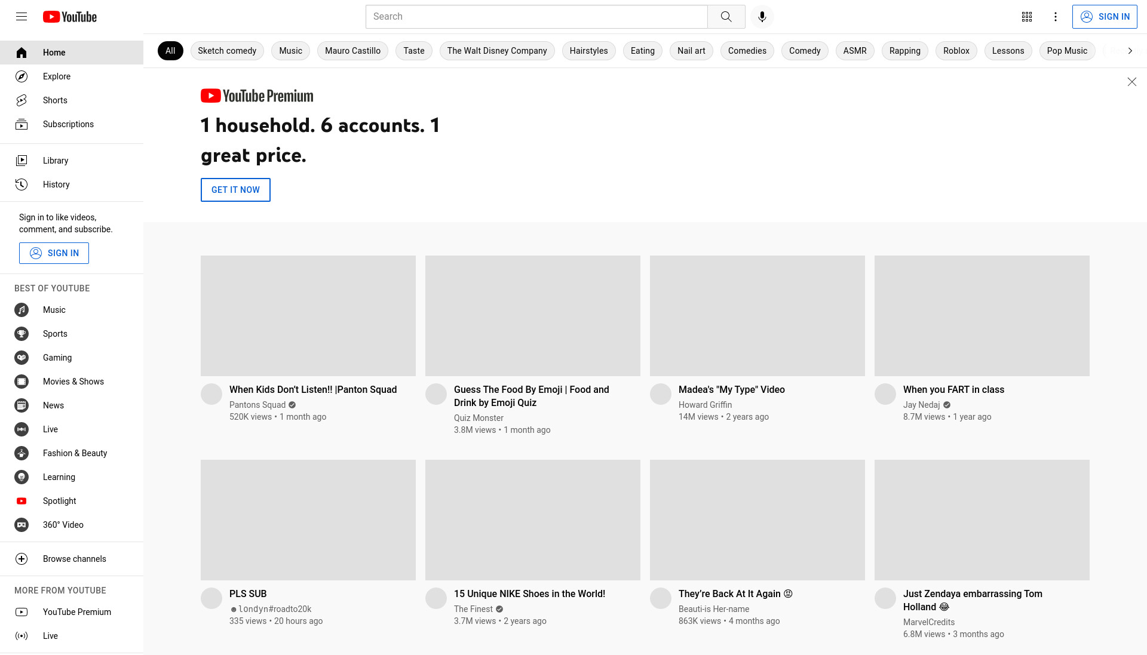The image size is (1147, 655).
Task: Start voice search with microphone
Action: 762,17
